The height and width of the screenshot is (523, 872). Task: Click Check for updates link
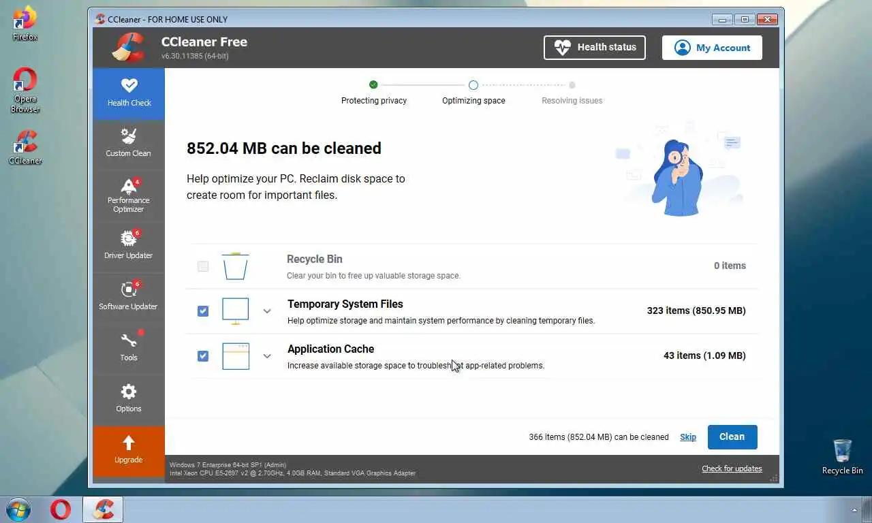point(732,469)
